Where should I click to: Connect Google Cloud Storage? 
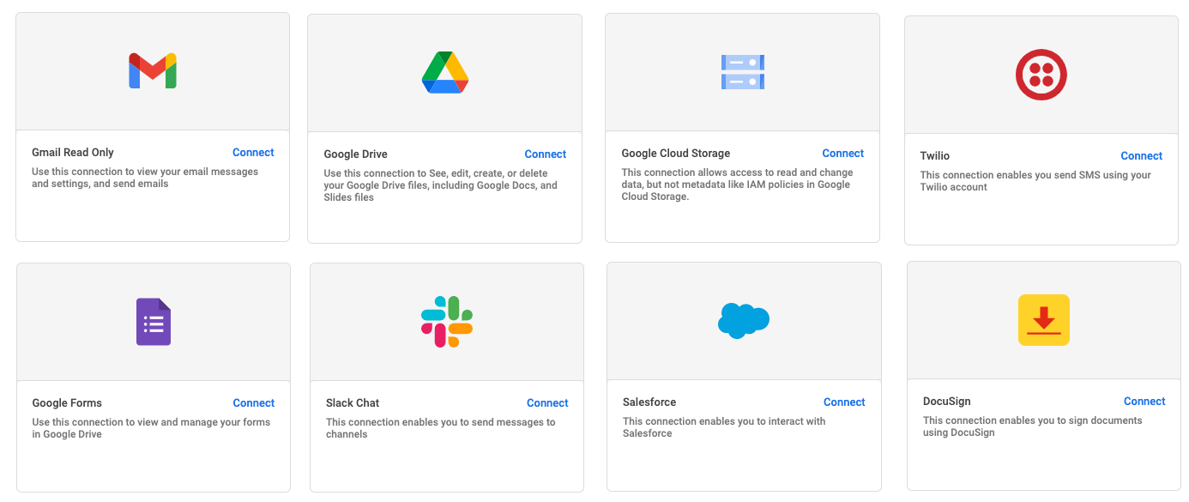[842, 153]
